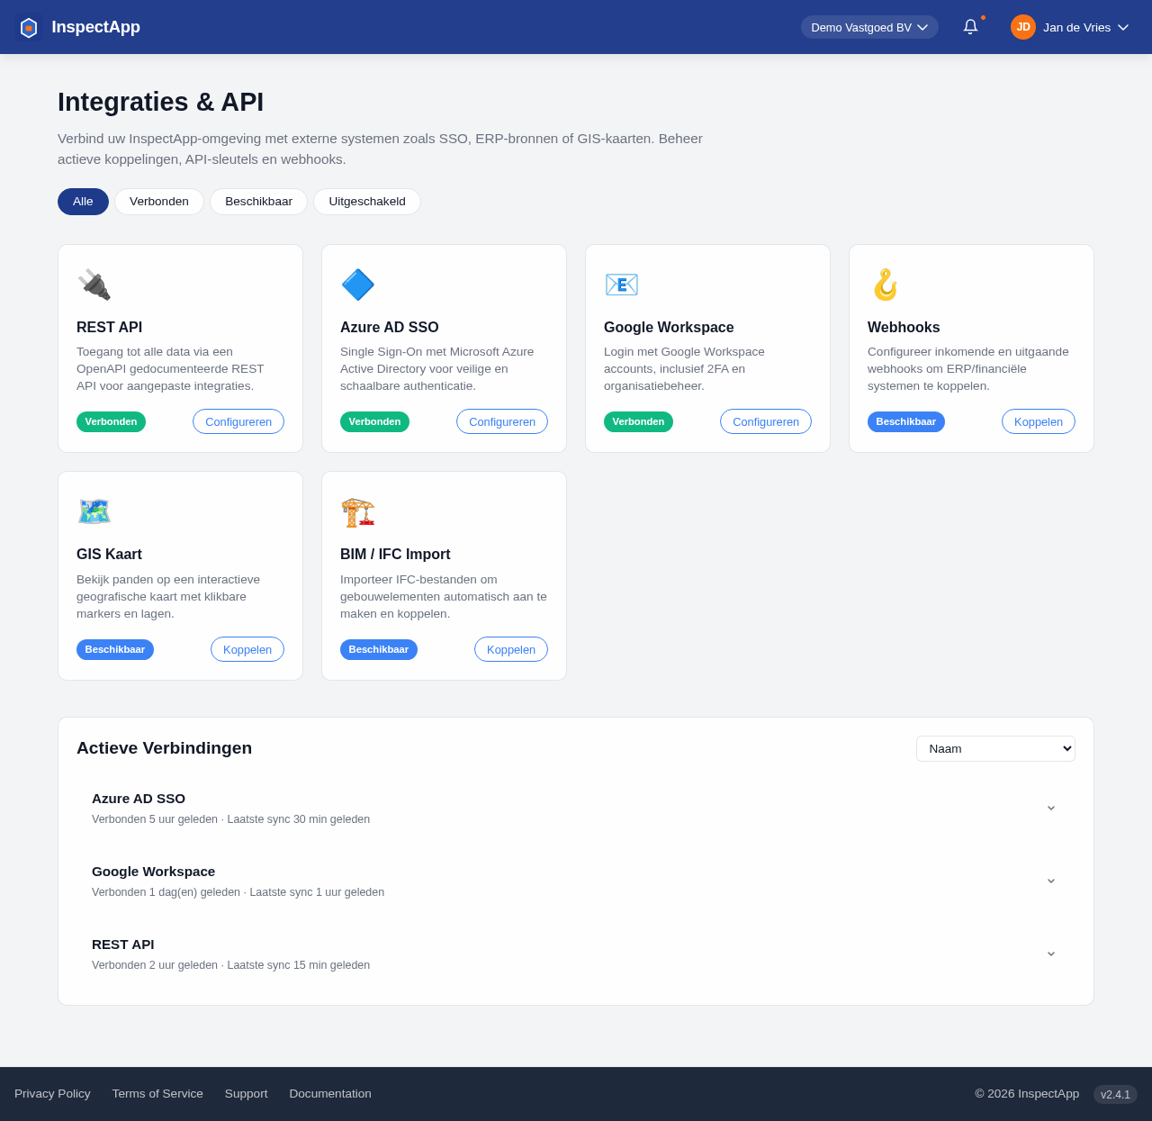The height and width of the screenshot is (1121, 1152).
Task: Select the Alle filter tab
Action: point(83,202)
